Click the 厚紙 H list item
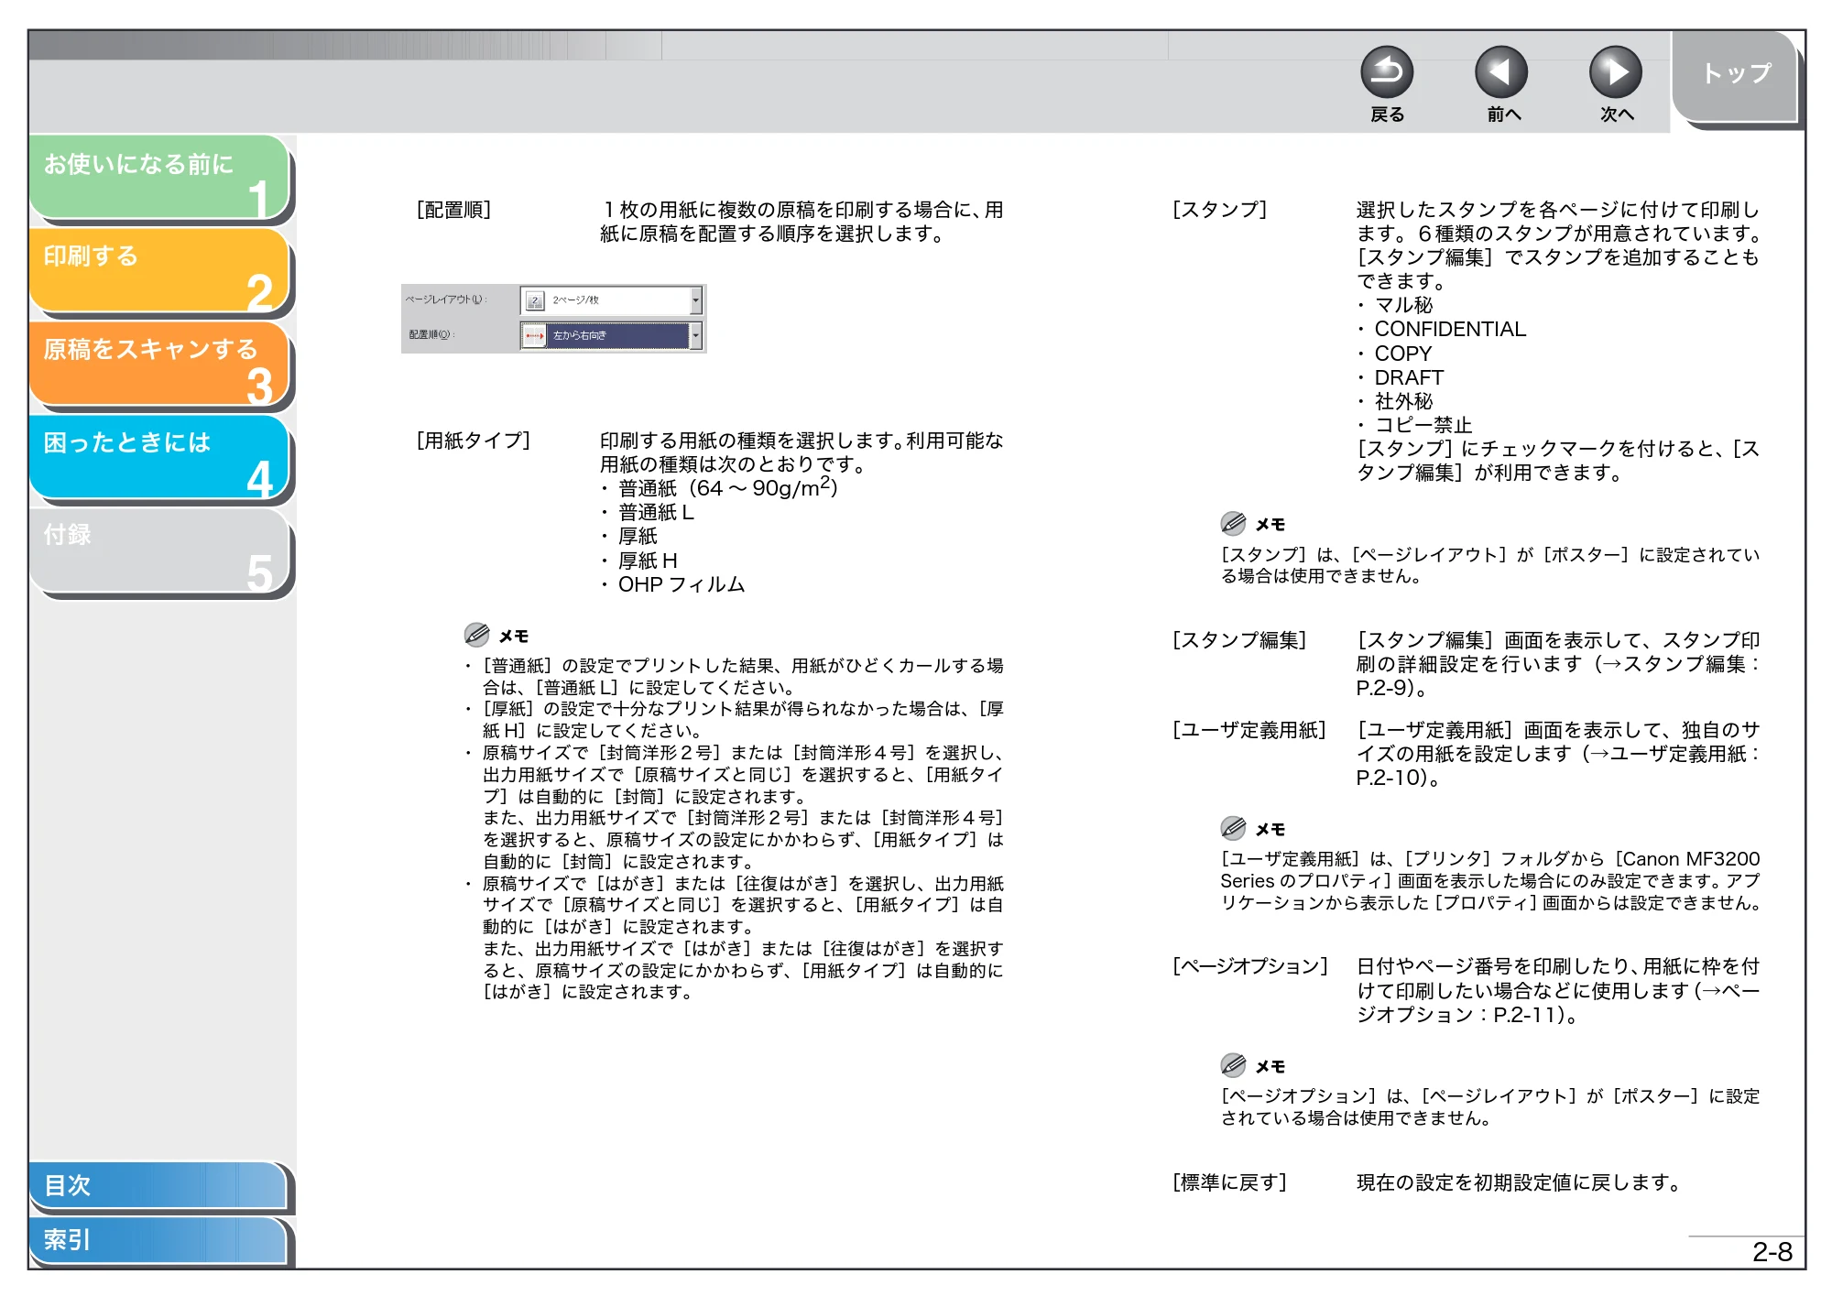The image size is (1832, 1296). (x=648, y=561)
